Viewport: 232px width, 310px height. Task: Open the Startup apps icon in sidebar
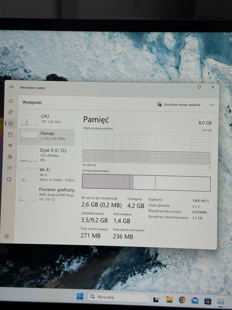(10, 146)
